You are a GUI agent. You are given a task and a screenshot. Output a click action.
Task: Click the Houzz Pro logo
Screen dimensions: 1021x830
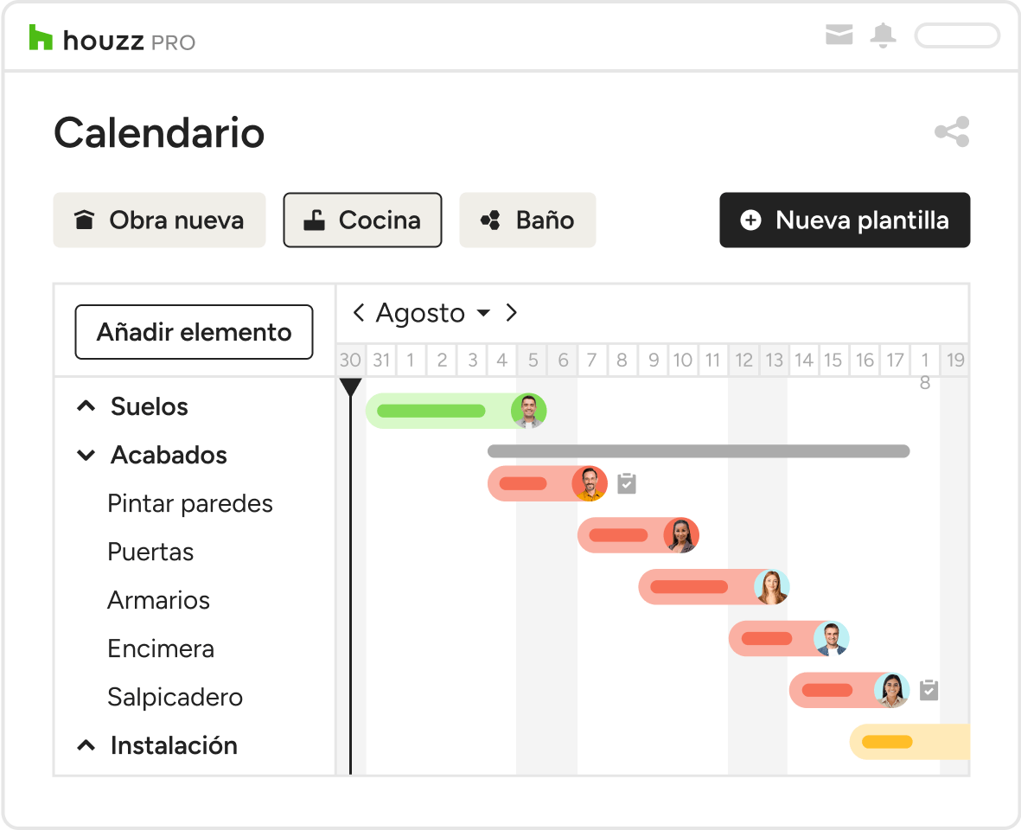pos(112,39)
